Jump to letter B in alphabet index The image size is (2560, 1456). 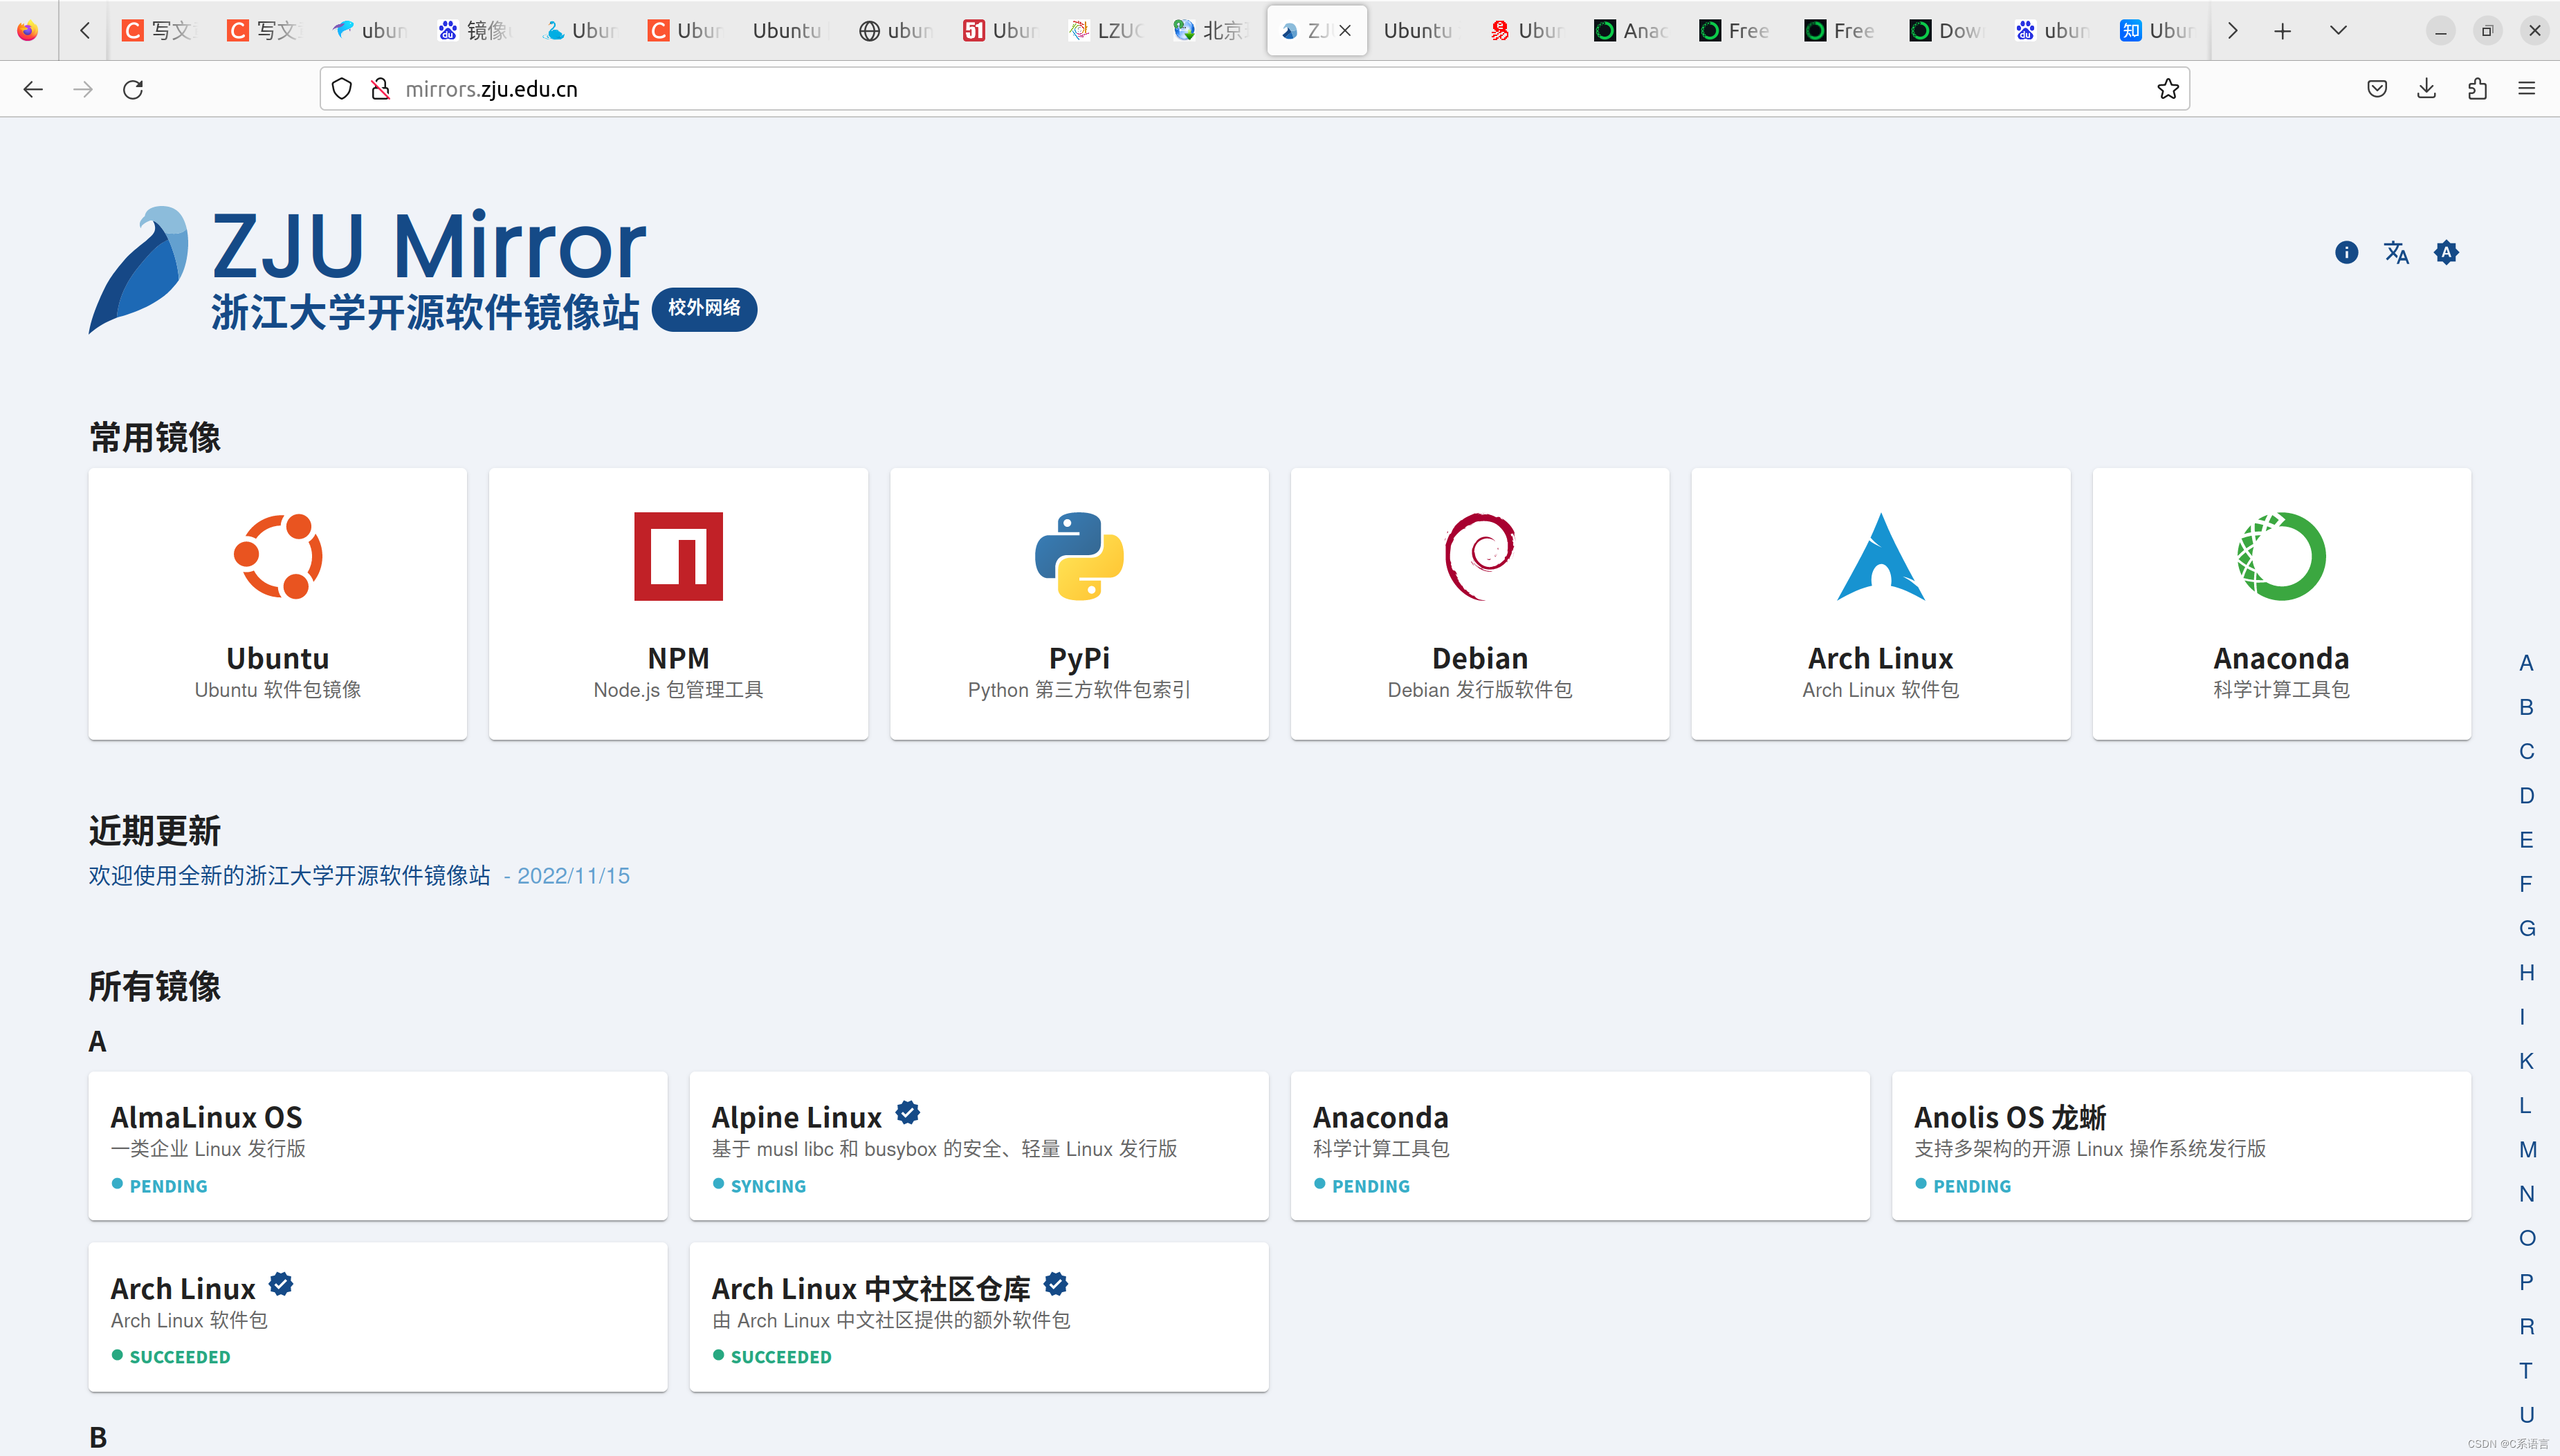[x=2526, y=707]
